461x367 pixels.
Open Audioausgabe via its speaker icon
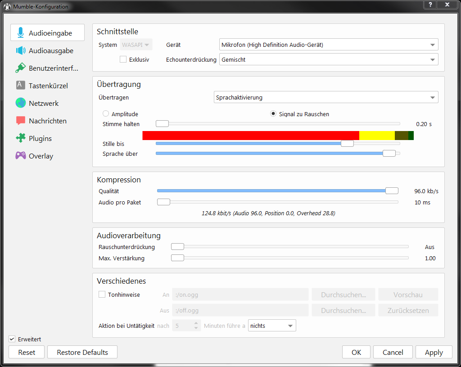(20, 51)
